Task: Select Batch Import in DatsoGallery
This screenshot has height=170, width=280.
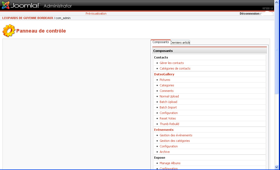Action: click(x=168, y=107)
